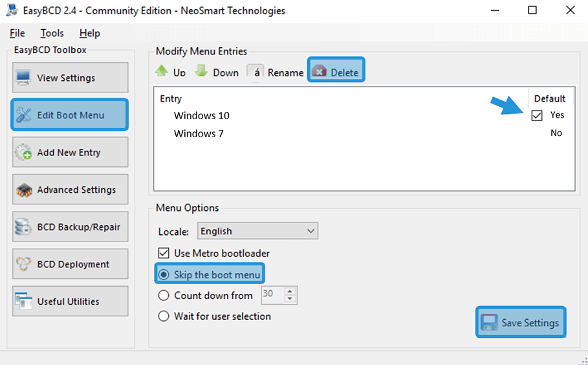Open the Locale language dropdown
This screenshot has width=588, height=365.
click(x=257, y=230)
